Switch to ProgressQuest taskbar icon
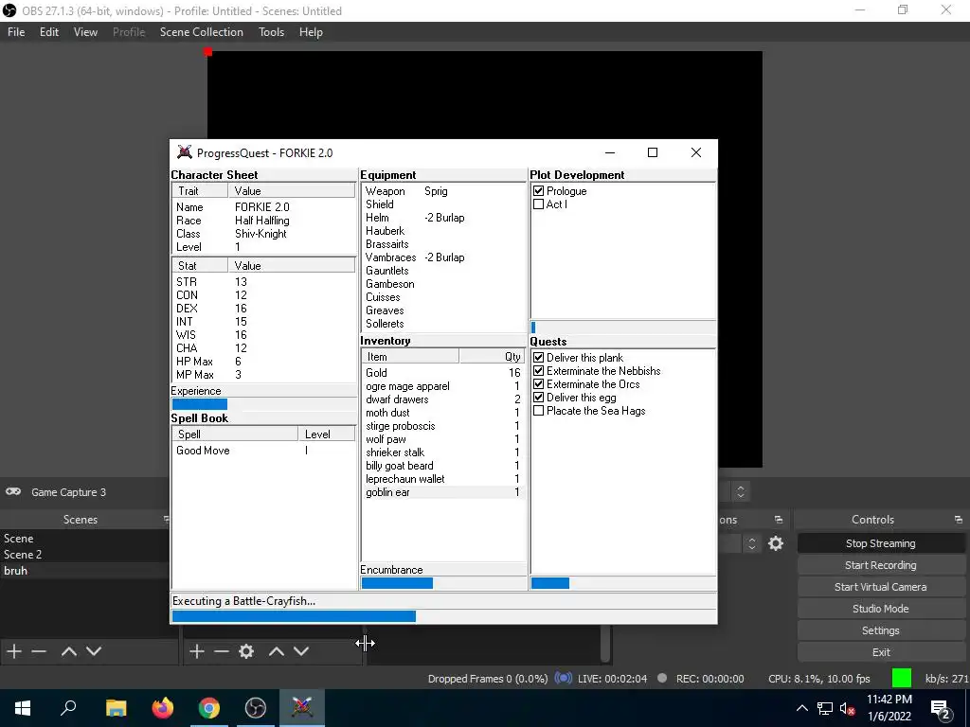 tap(302, 708)
